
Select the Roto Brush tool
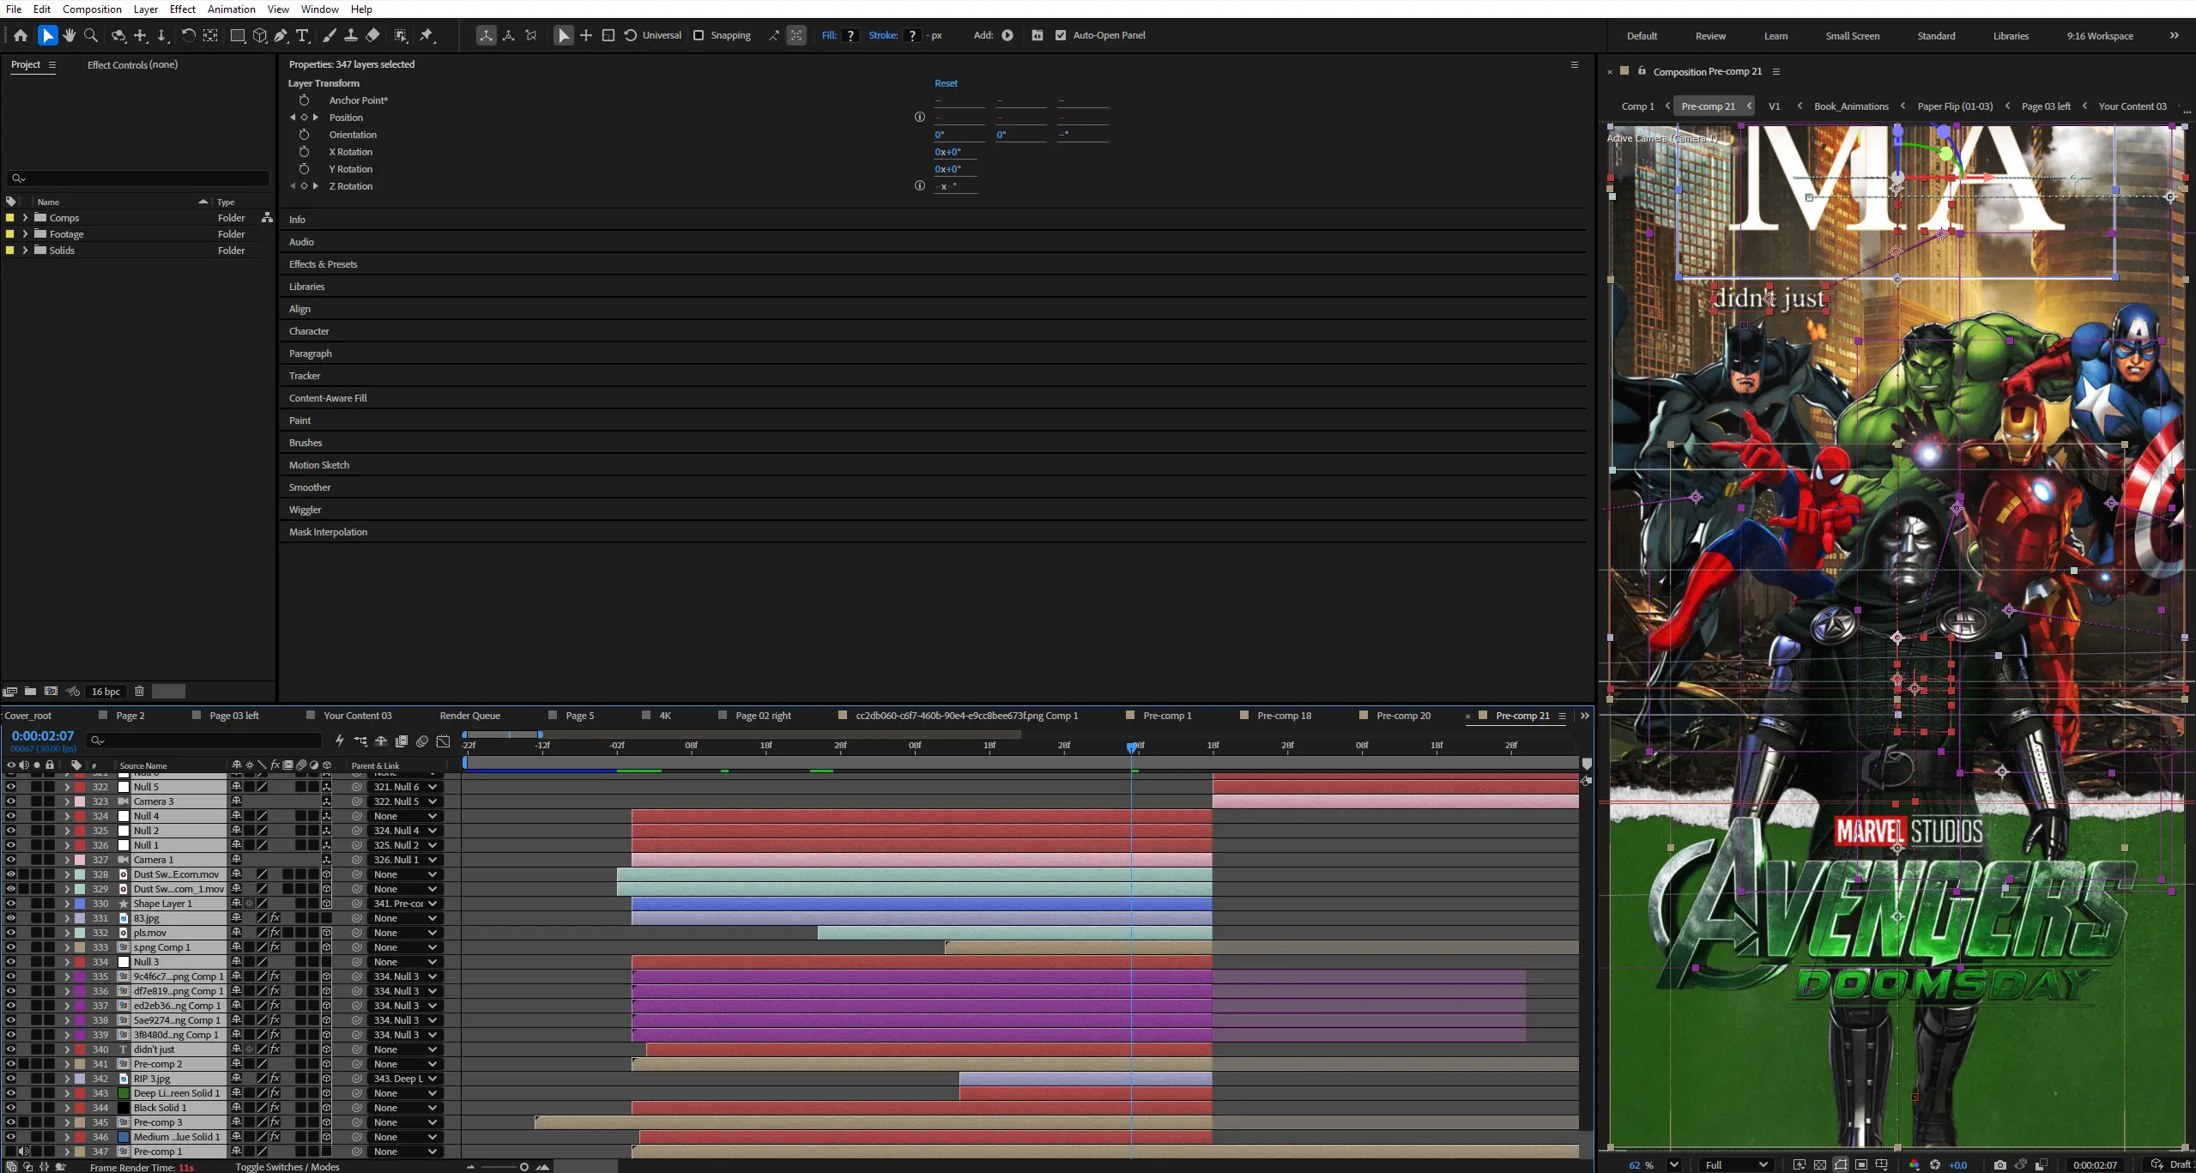click(401, 35)
